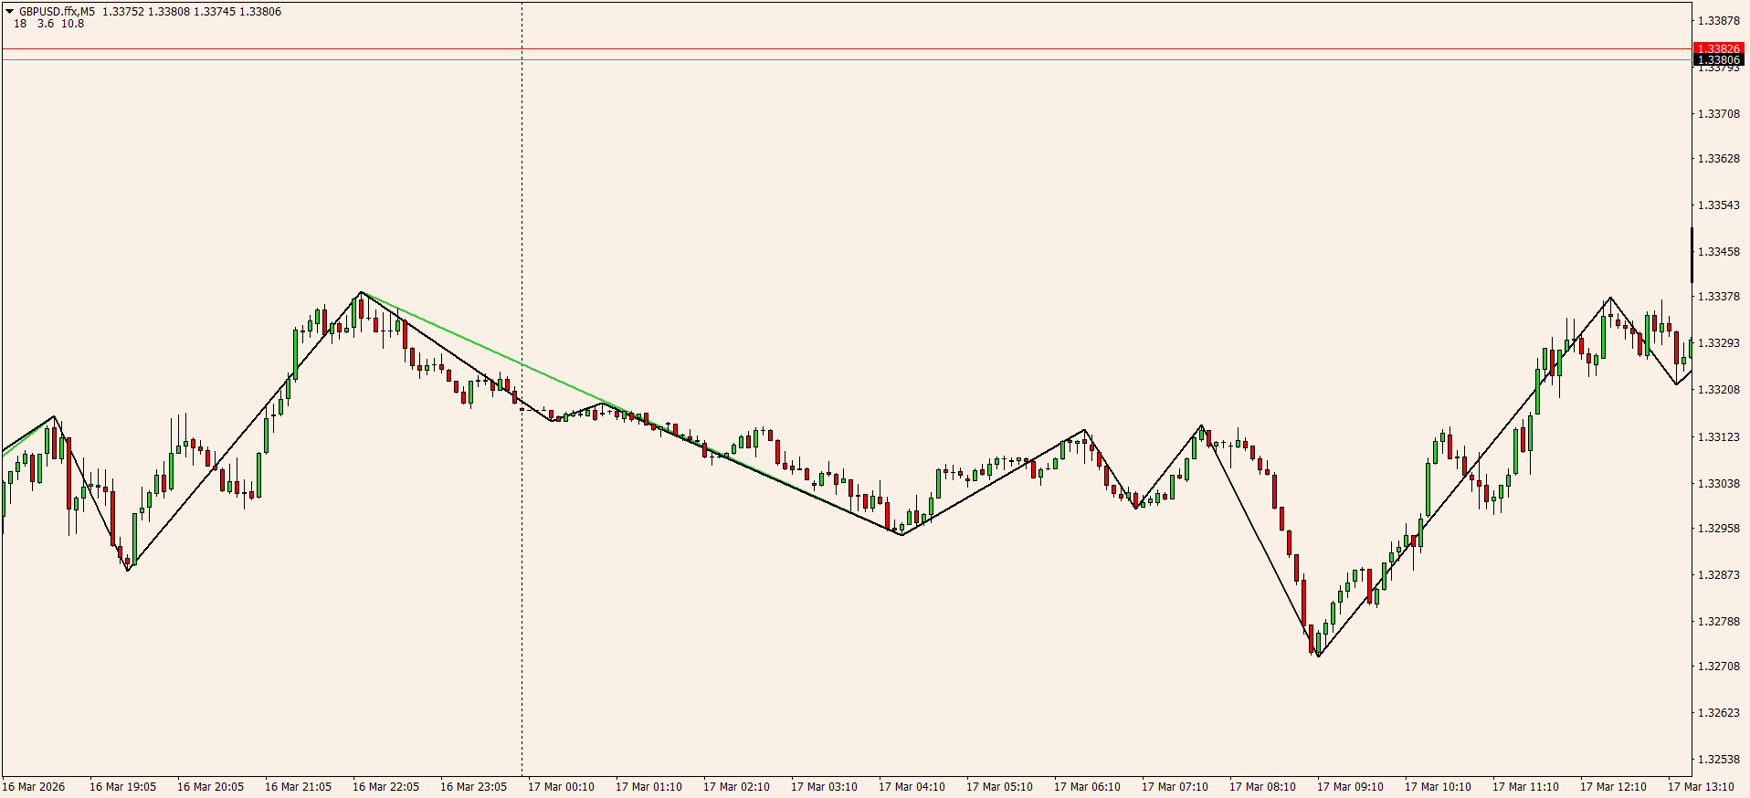The width and height of the screenshot is (1750, 798).
Task: Click the 1.33208 price axis label
Action: tap(1718, 390)
